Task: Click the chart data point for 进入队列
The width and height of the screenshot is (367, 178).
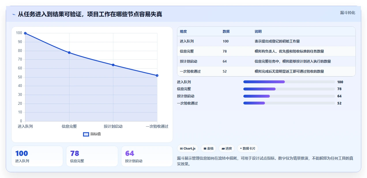Action: tap(25, 33)
